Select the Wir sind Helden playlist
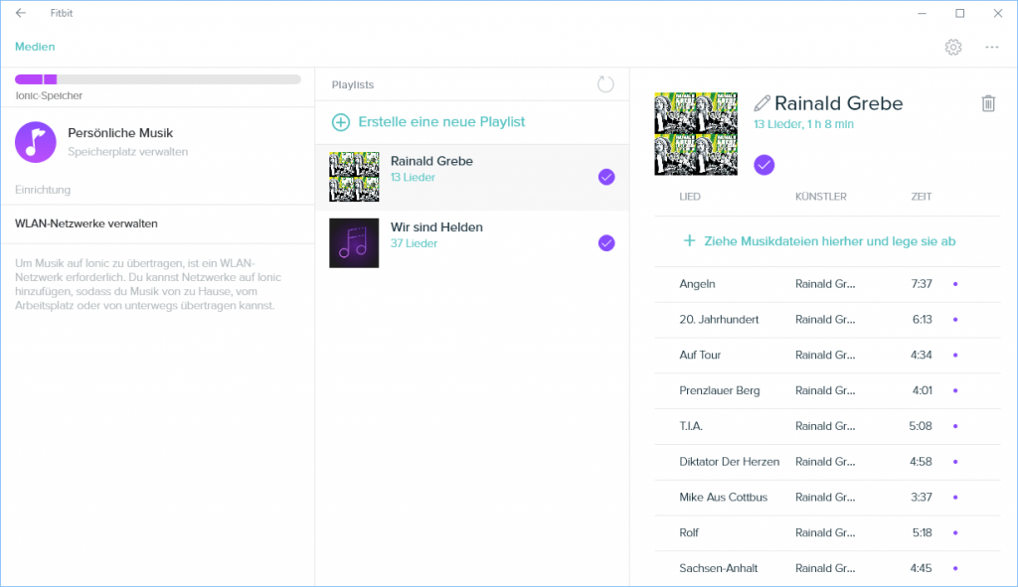The width and height of the screenshot is (1018, 587). (435, 227)
